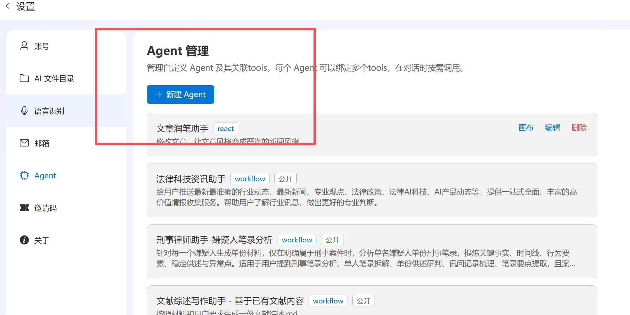630x315 pixels.
Task: Click the 关于 info icon
Action: coord(24,240)
